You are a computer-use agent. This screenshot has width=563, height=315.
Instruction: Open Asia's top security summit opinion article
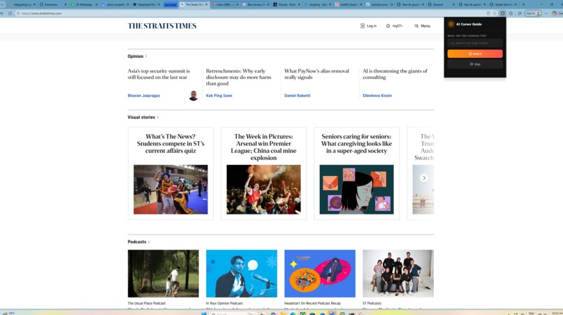159,74
